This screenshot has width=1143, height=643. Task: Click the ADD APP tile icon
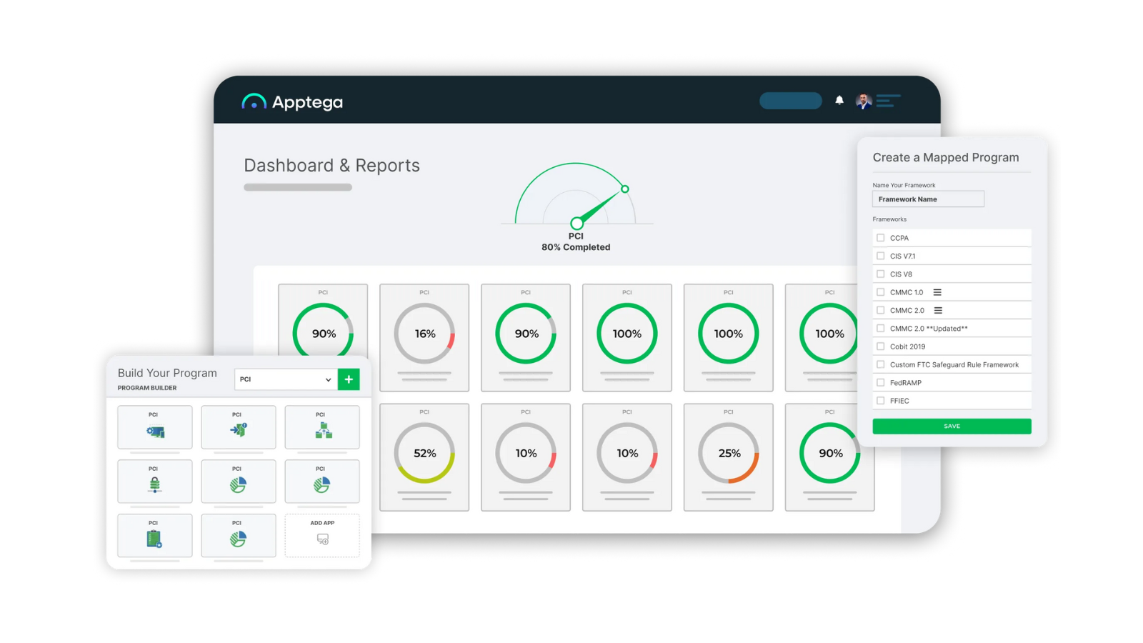(x=323, y=539)
